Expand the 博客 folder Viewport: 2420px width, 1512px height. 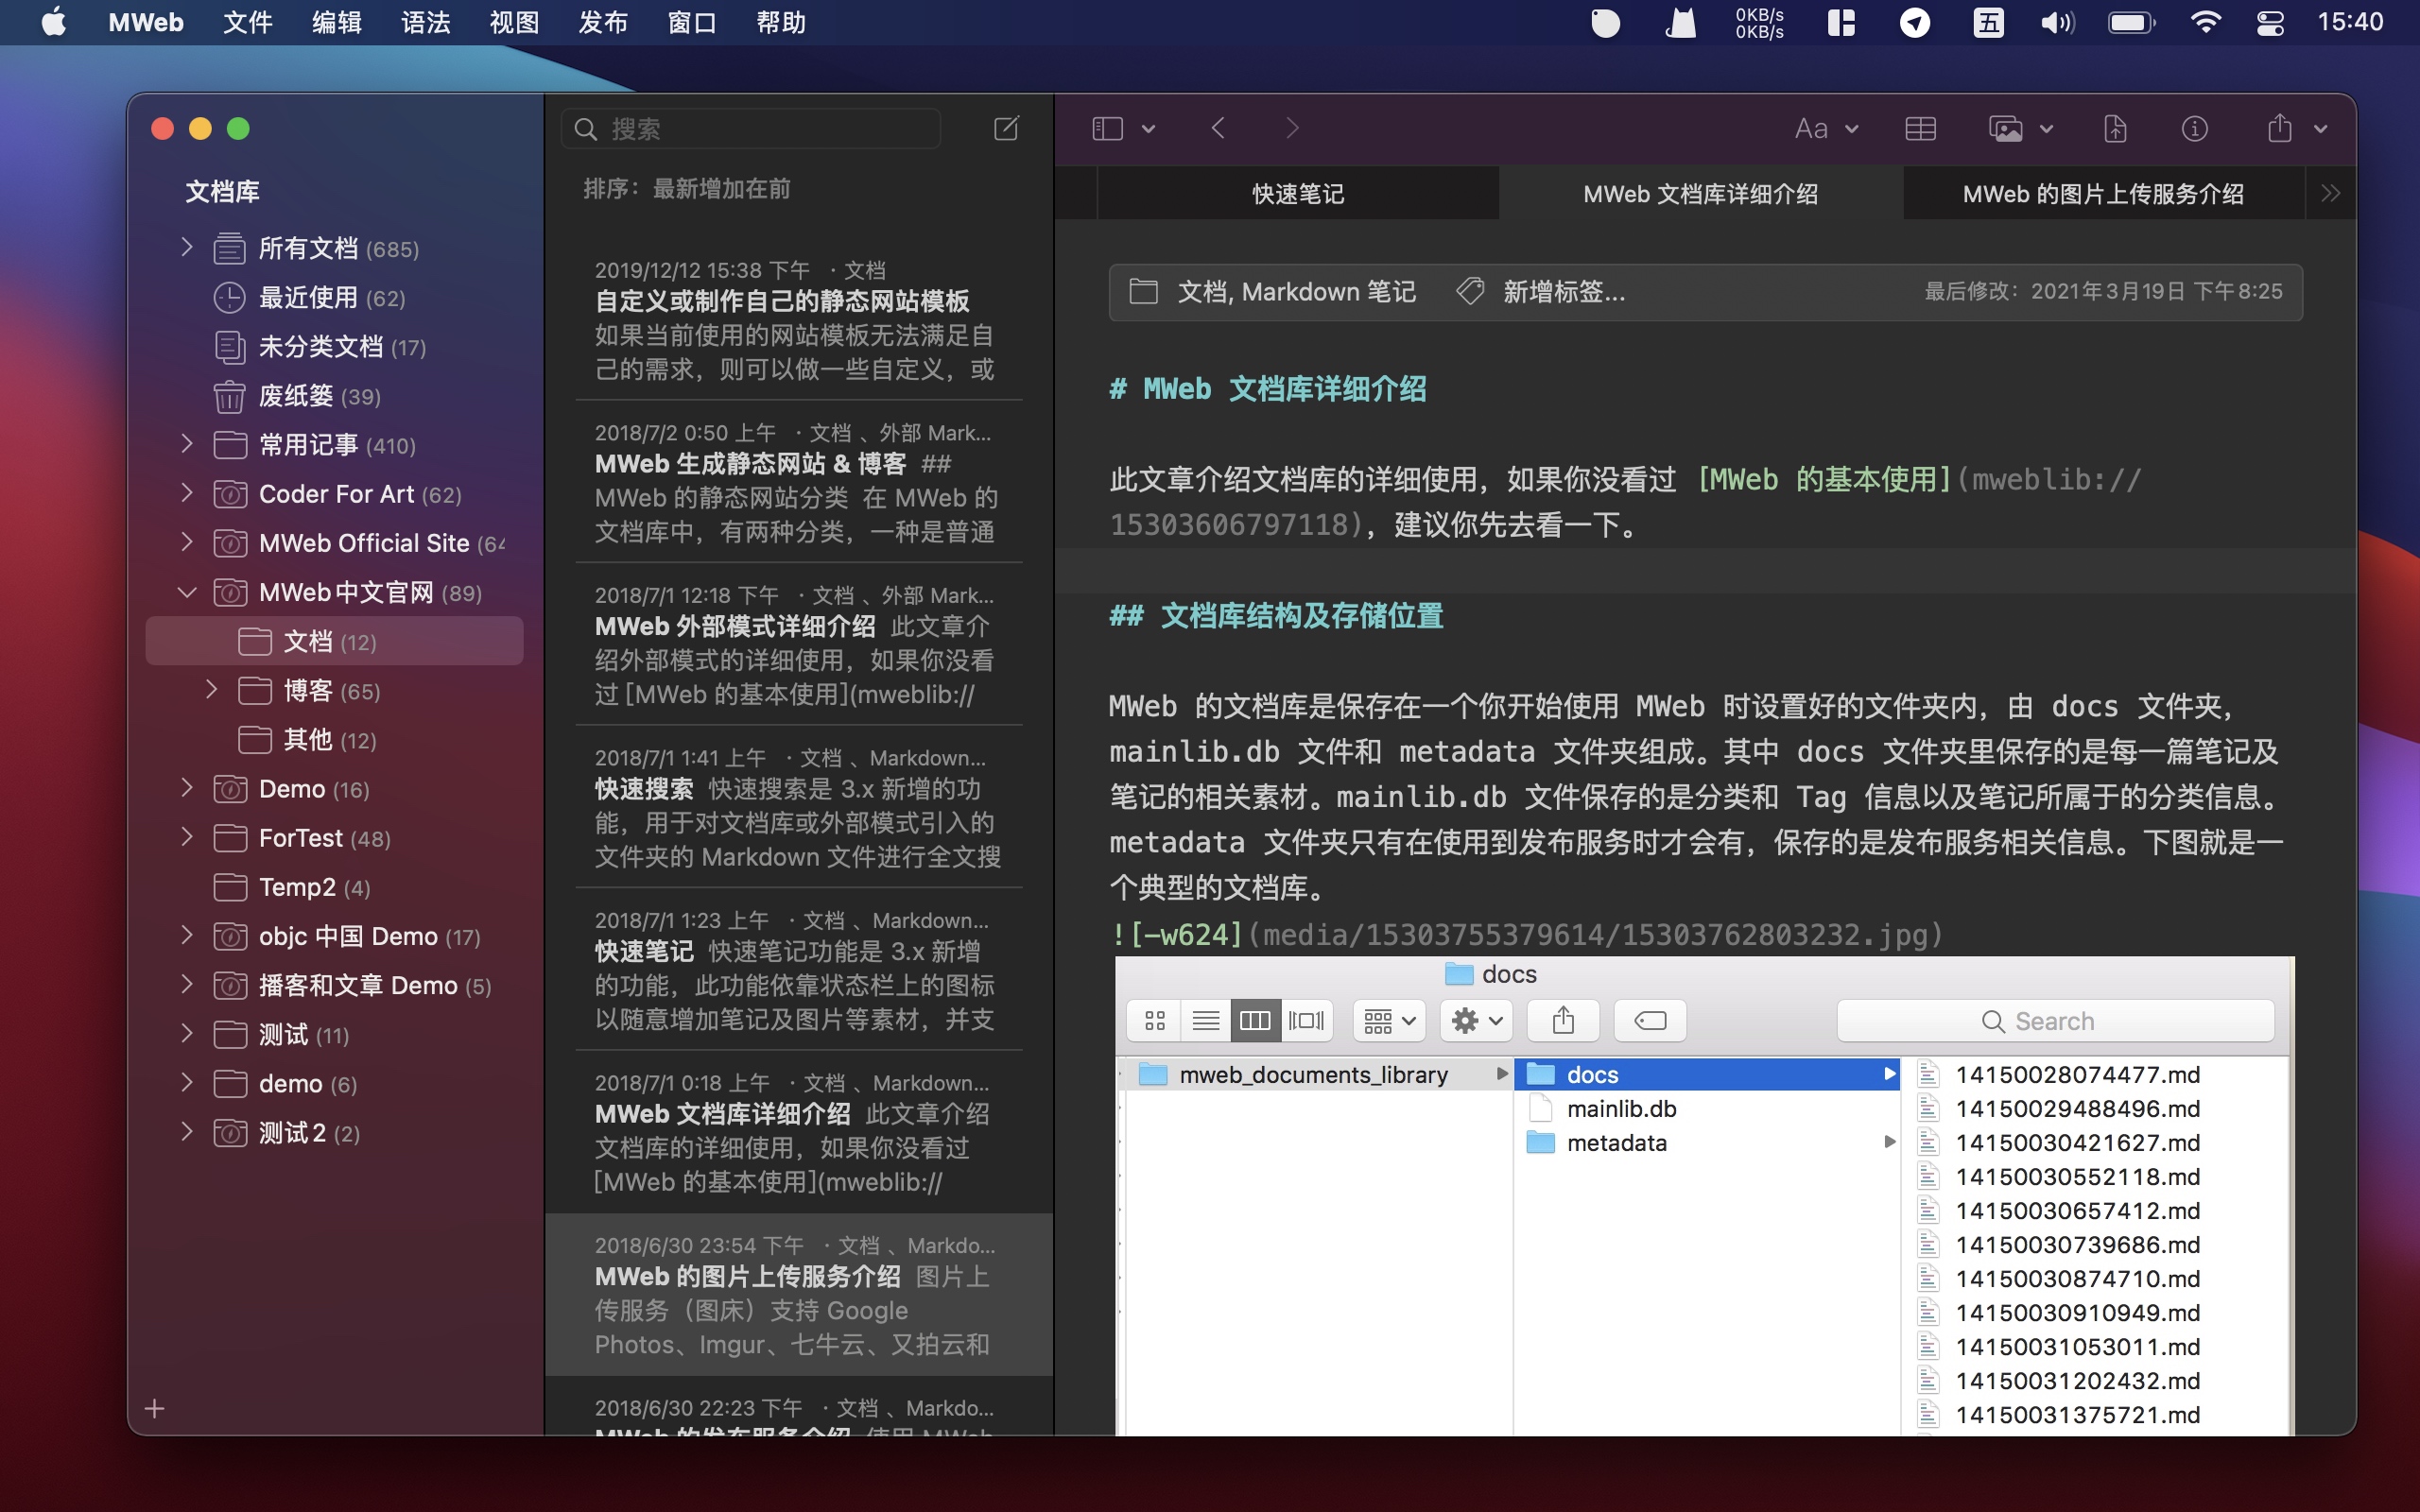(211, 690)
